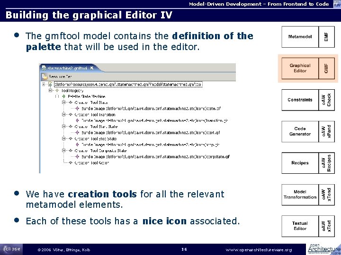Image resolution: width=341 pixels, height=255 pixels.
Task: Click the highlighted Graphical Editor box
Action: 300,68
